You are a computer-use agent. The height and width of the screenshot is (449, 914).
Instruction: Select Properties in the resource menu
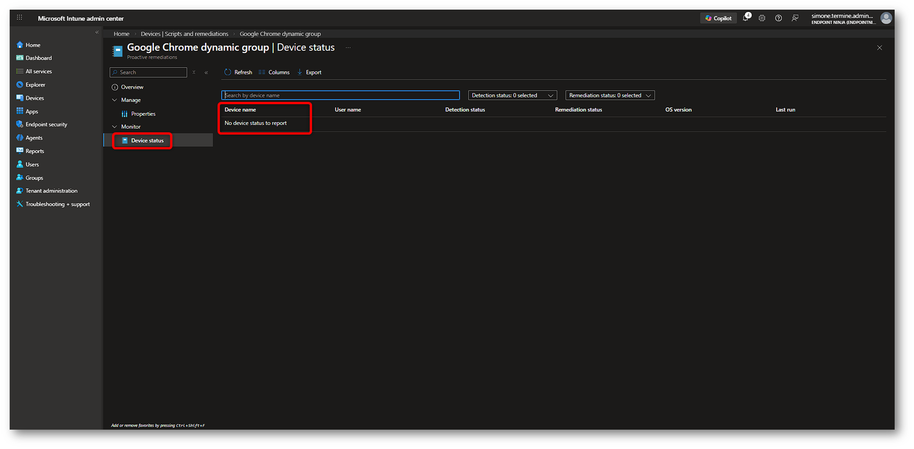(143, 114)
